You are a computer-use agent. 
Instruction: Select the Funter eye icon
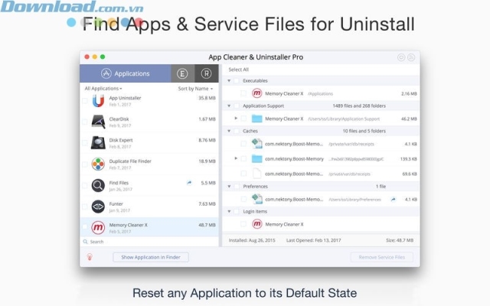[x=98, y=207]
